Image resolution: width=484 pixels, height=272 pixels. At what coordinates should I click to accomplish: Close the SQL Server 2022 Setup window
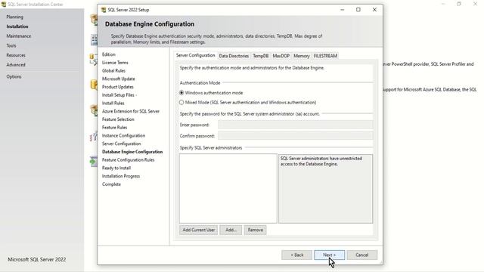(374, 10)
